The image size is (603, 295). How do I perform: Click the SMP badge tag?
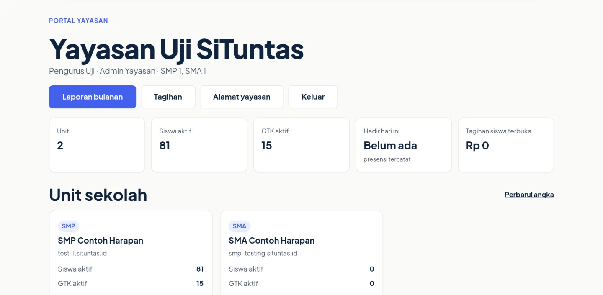(68, 226)
